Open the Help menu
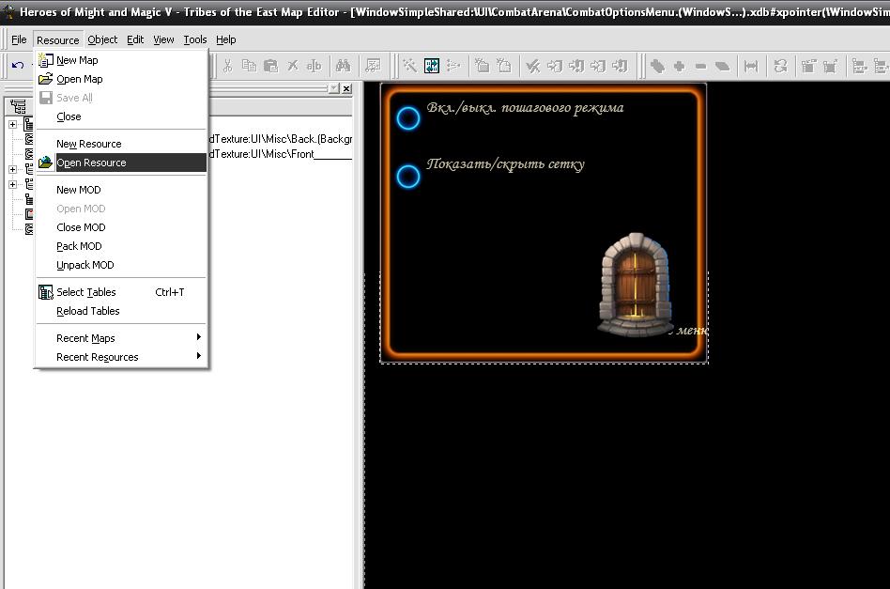This screenshot has width=890, height=589. [x=226, y=39]
